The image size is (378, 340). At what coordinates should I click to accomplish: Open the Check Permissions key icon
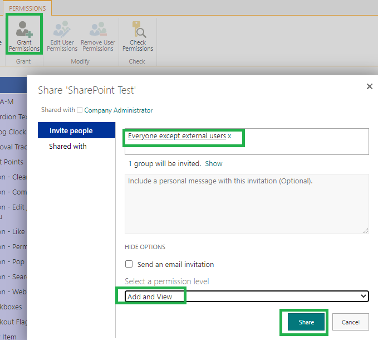(x=139, y=30)
